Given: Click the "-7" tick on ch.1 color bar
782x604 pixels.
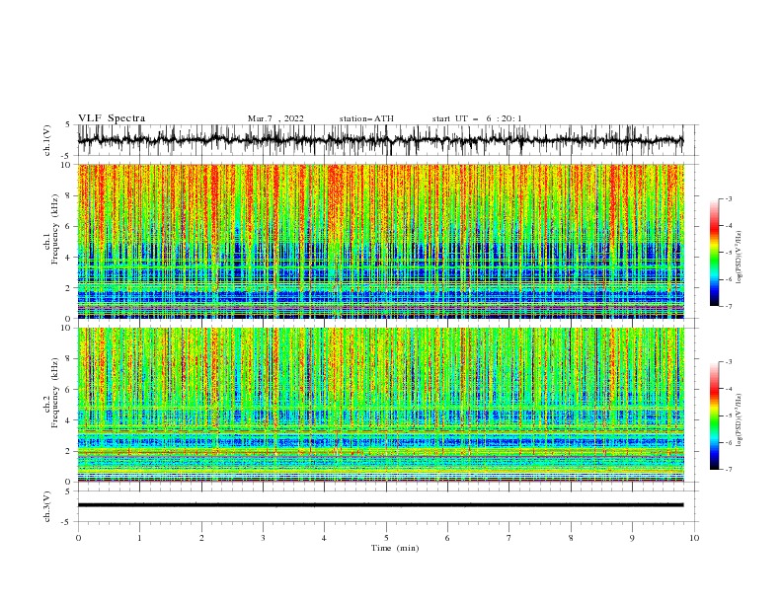Looking at the screenshot, I should (x=729, y=307).
